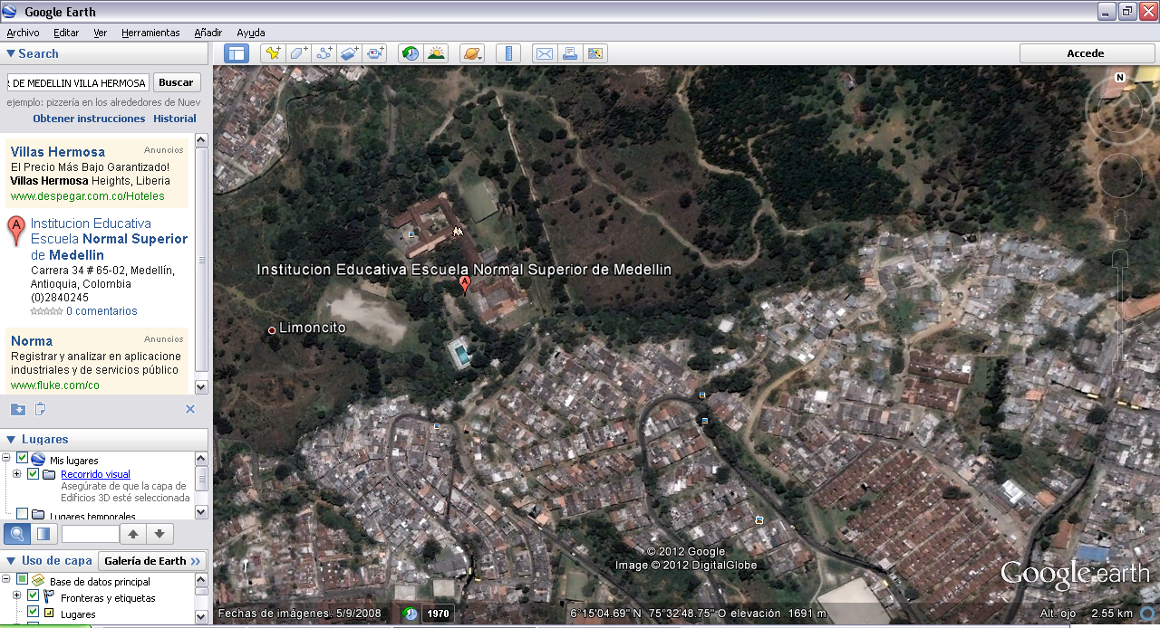Screen dimensions: 1160x628
Task: Click the Street View pegman control
Action: point(1121,224)
